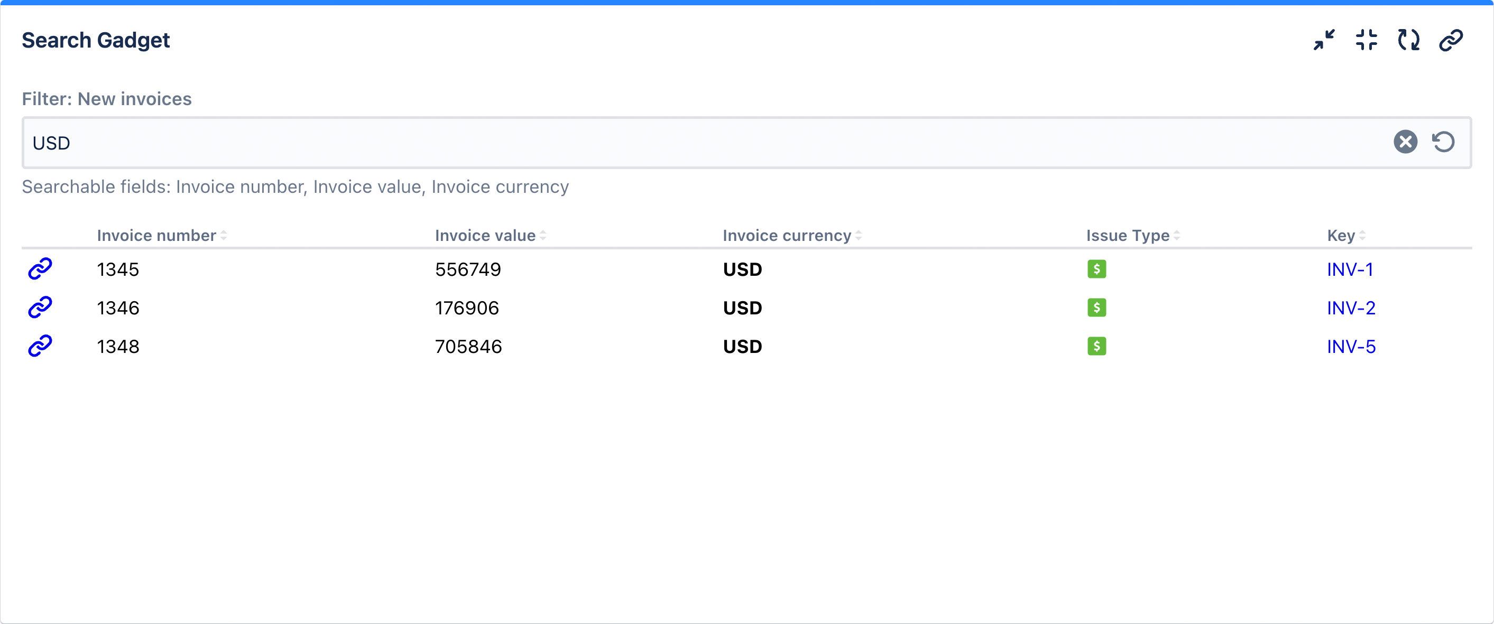Viewport: 1494px width, 624px height.
Task: Click the minimize arrows icon in the gadget header
Action: (1324, 40)
